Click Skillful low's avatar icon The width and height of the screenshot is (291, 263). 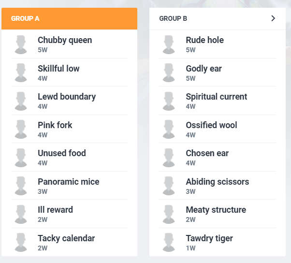point(21,73)
